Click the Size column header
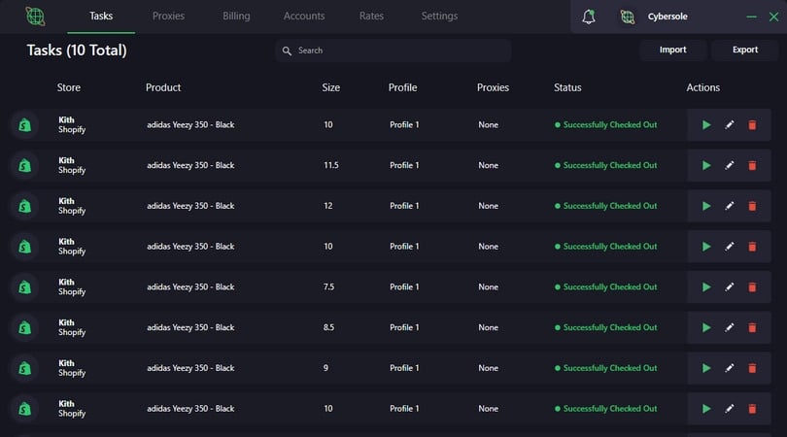 tap(330, 87)
